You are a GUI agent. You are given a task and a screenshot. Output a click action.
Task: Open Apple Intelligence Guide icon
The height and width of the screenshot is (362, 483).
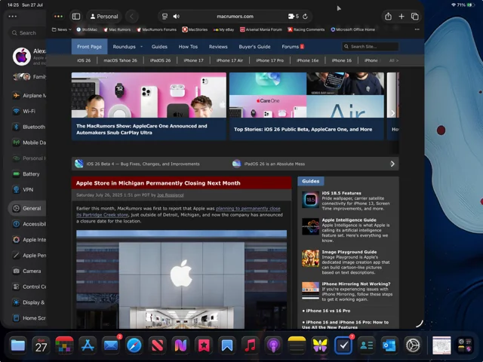point(310,226)
